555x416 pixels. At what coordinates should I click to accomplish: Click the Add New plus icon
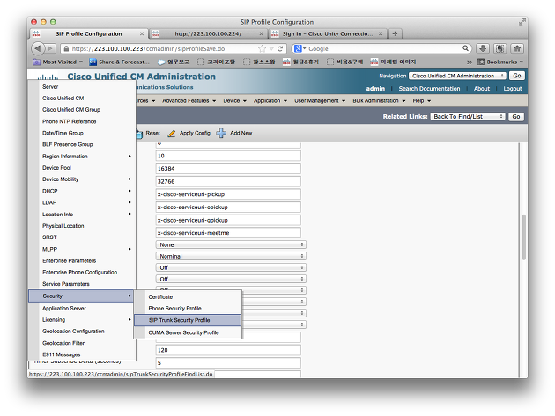point(221,134)
